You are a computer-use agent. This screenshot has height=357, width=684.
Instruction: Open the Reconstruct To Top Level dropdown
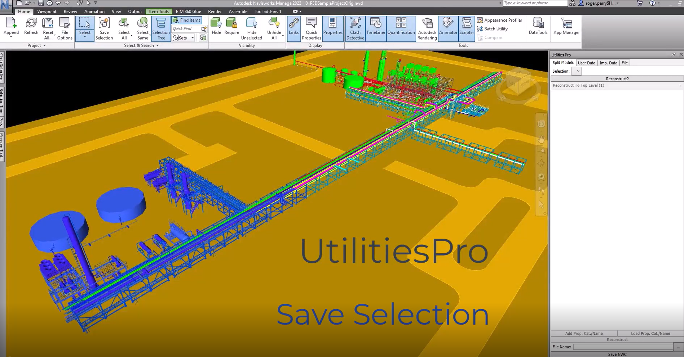pos(617,86)
